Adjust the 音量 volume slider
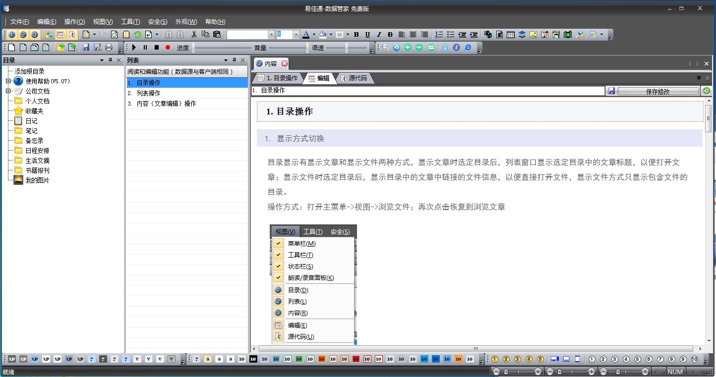This screenshot has width=716, height=377. tap(288, 48)
